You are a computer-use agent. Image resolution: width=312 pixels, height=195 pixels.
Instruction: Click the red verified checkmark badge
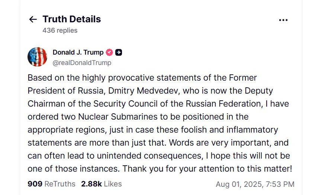[x=109, y=52]
